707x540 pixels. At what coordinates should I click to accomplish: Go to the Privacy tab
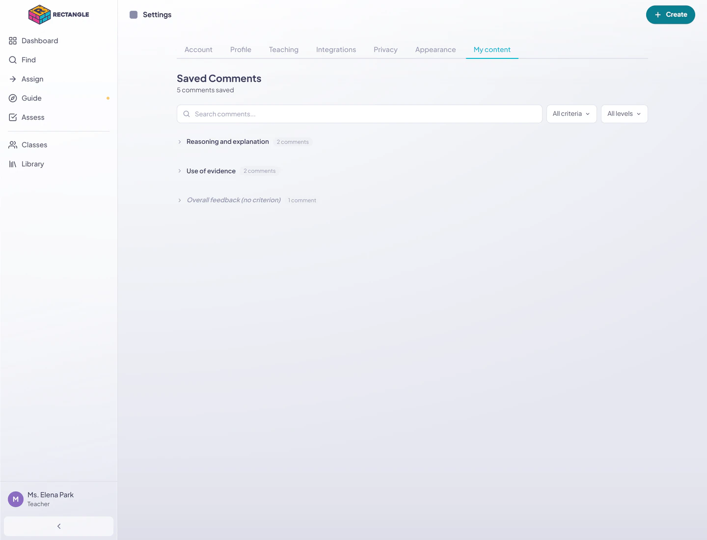click(x=385, y=50)
